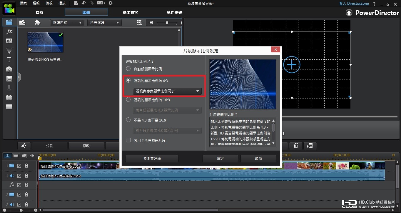Click the import media folder icon

click(23, 23)
